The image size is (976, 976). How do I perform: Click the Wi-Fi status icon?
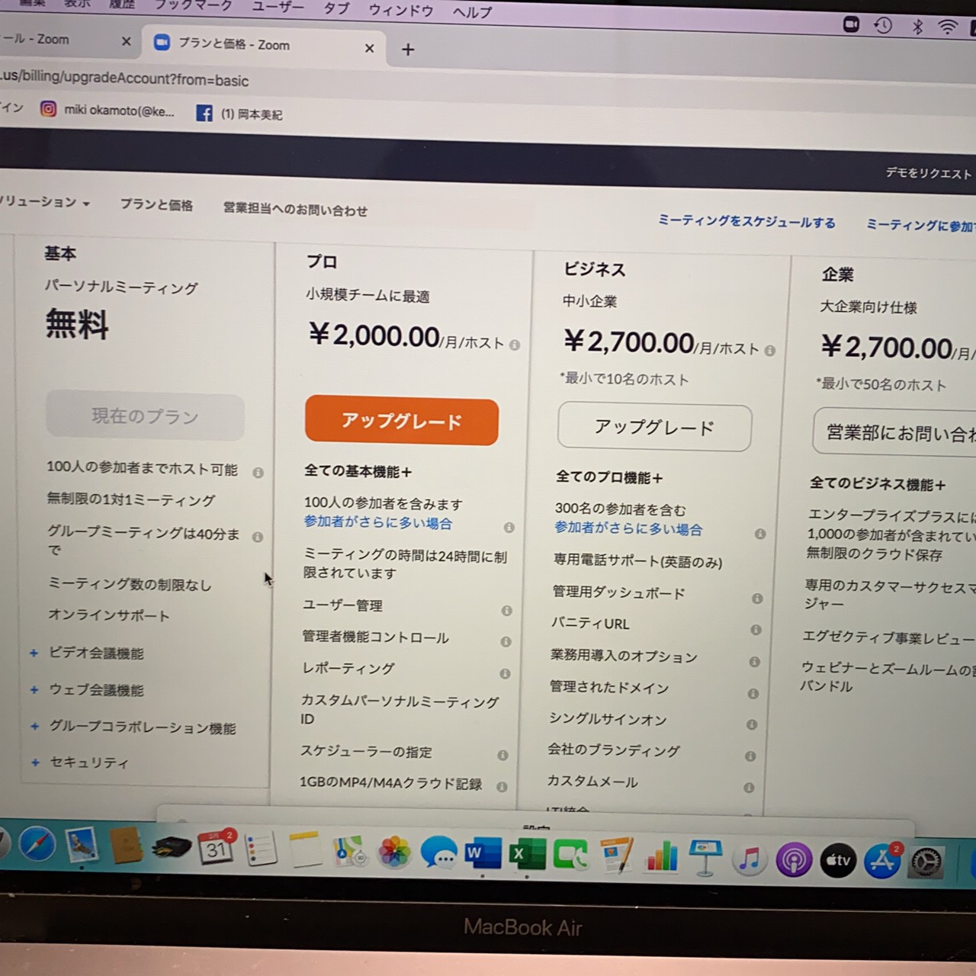(947, 27)
